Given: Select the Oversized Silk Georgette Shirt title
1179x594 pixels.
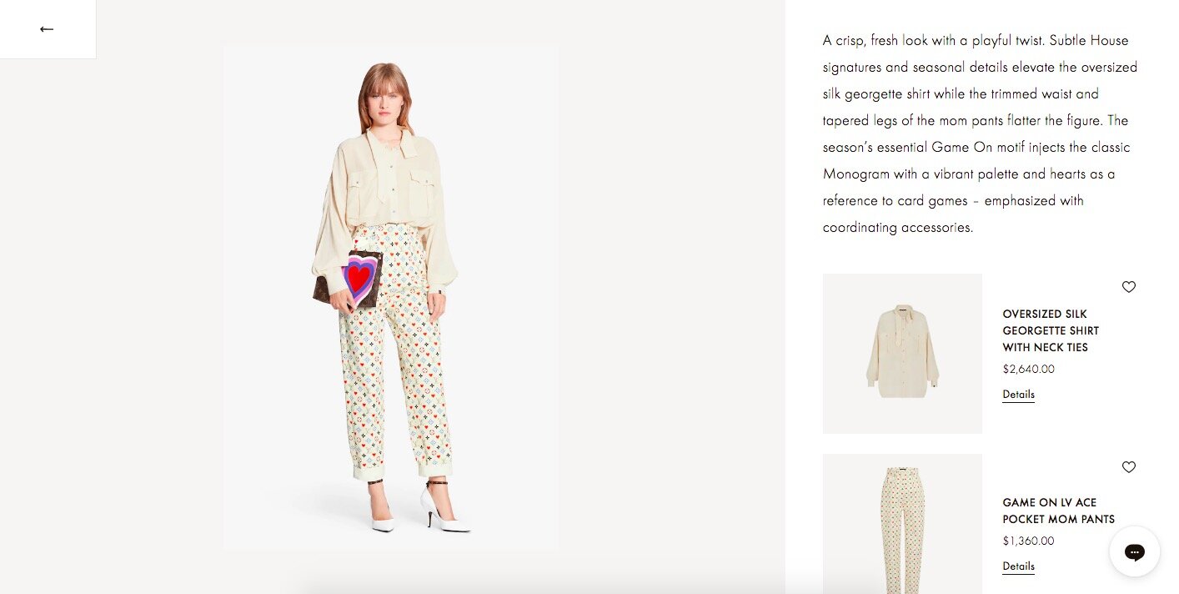Looking at the screenshot, I should click(x=1051, y=330).
